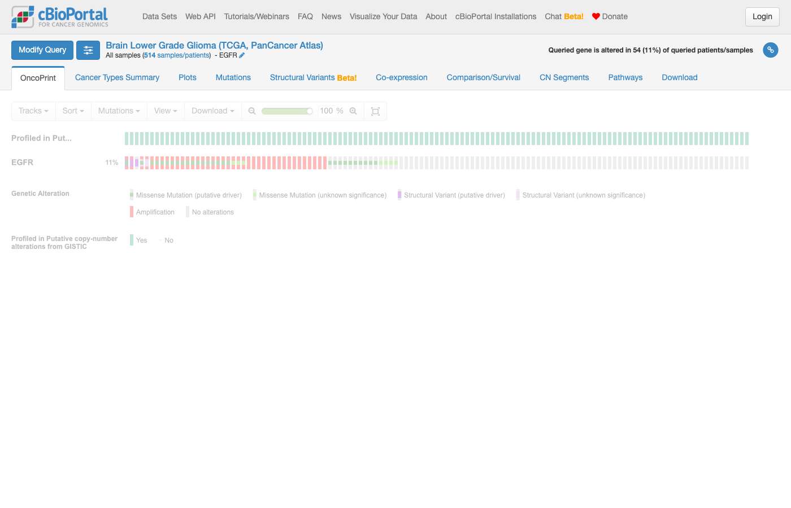Click the zoom level slider

287,111
